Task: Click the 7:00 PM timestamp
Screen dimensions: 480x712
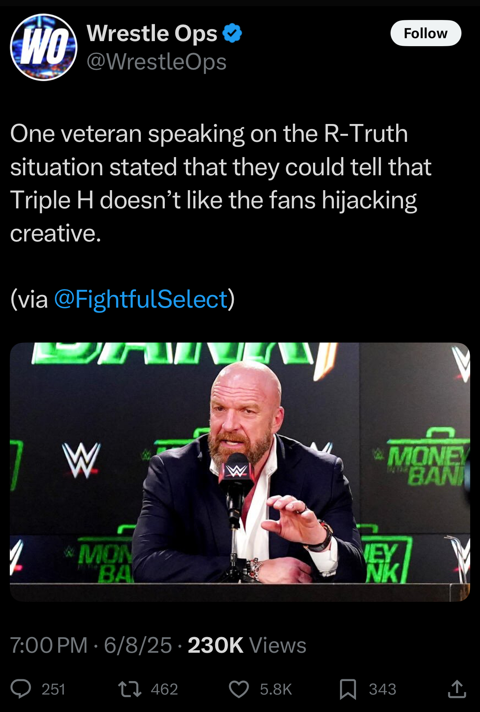Action: pos(49,645)
